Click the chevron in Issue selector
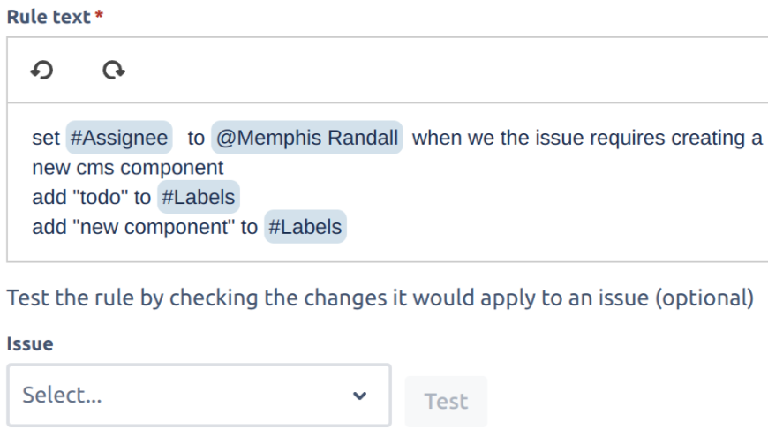 point(359,396)
